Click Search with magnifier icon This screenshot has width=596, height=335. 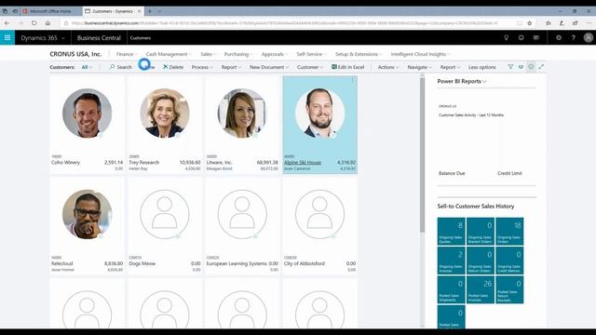(120, 67)
